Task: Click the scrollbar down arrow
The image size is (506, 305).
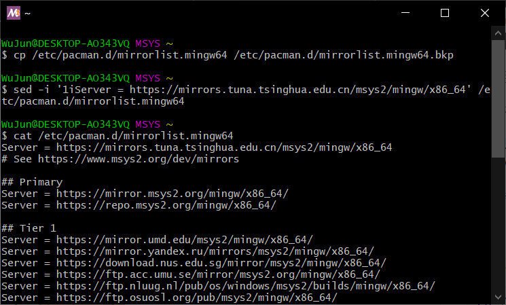Action: (498, 298)
